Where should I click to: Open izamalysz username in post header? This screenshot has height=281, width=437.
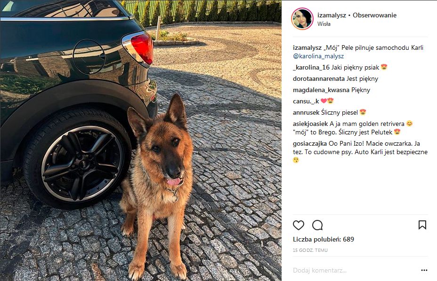pos(332,16)
